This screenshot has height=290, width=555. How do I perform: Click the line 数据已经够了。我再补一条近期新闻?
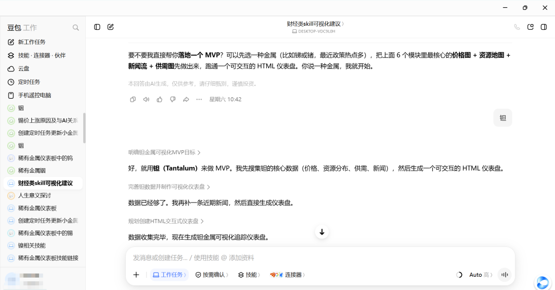click(x=211, y=203)
